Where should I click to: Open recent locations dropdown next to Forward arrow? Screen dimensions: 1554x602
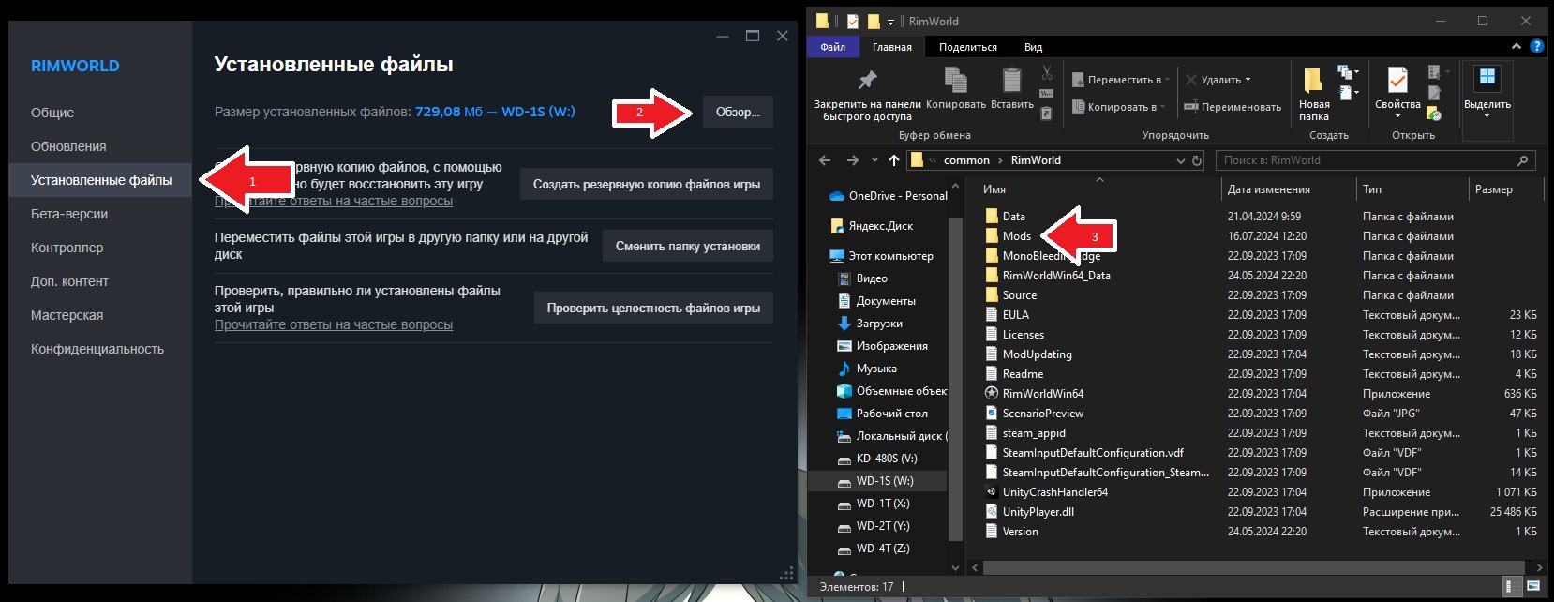point(874,160)
